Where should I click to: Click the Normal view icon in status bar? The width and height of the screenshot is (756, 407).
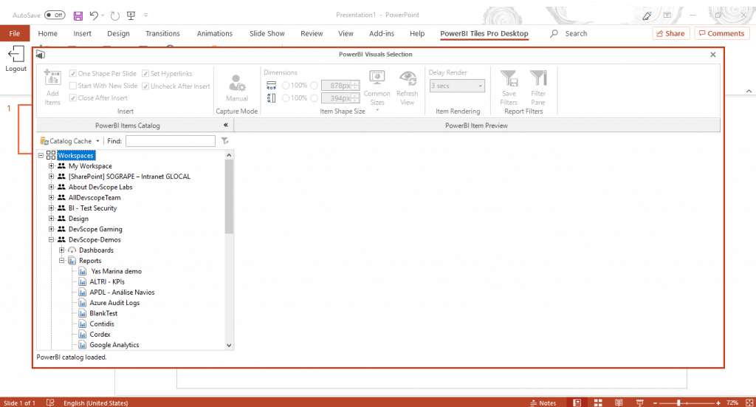(577, 403)
